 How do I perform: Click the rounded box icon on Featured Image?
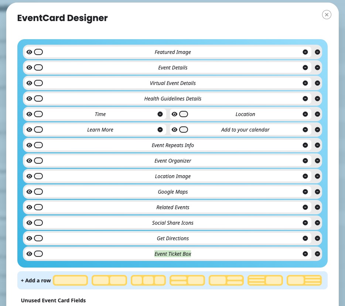(x=38, y=52)
